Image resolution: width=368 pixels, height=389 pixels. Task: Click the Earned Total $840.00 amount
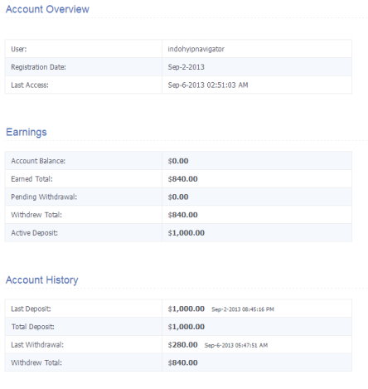coord(182,179)
